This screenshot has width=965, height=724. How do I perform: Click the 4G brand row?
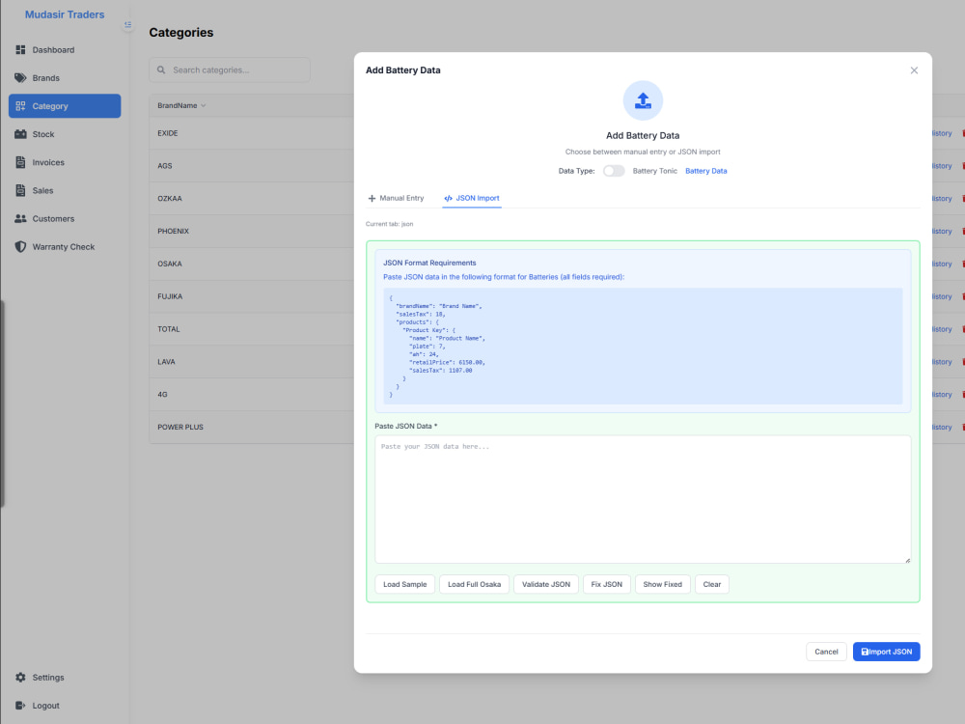(251, 395)
